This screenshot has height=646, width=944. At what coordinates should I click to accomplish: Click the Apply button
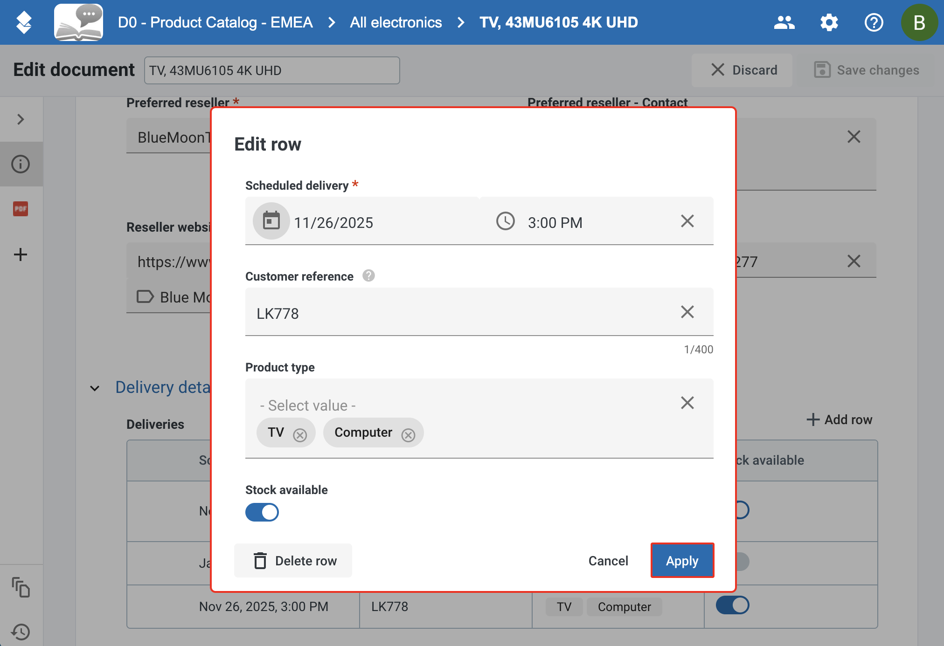click(682, 560)
